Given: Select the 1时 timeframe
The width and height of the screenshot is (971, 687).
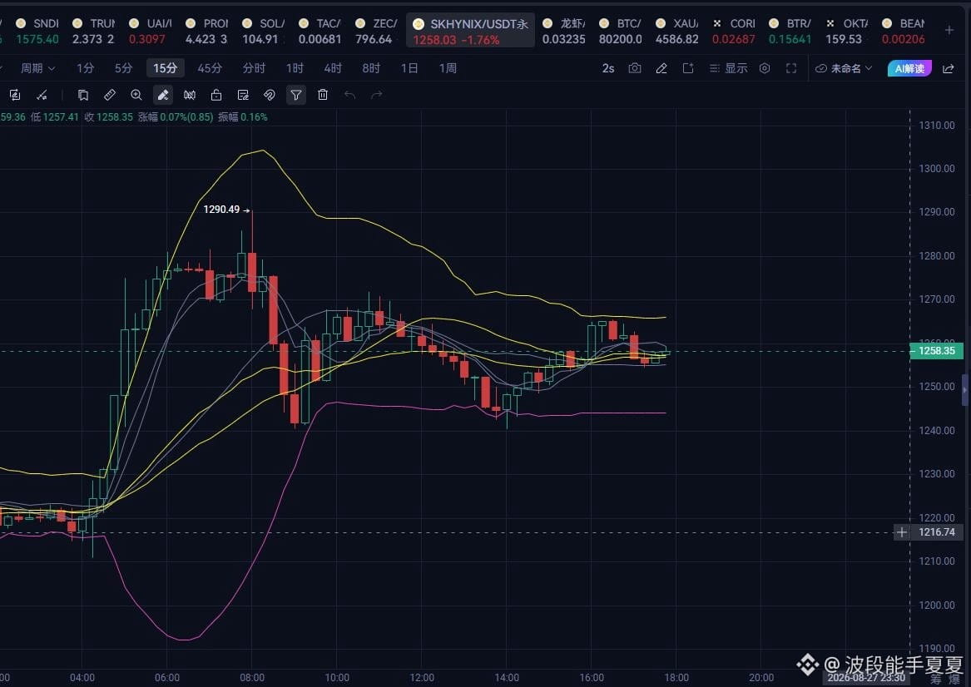Looking at the screenshot, I should point(295,68).
